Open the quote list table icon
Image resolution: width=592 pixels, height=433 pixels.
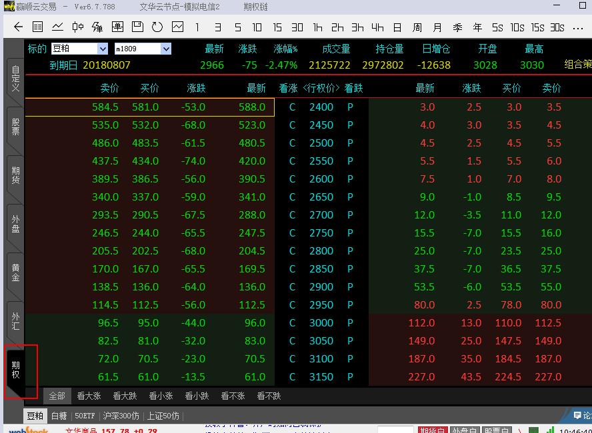click(38, 27)
